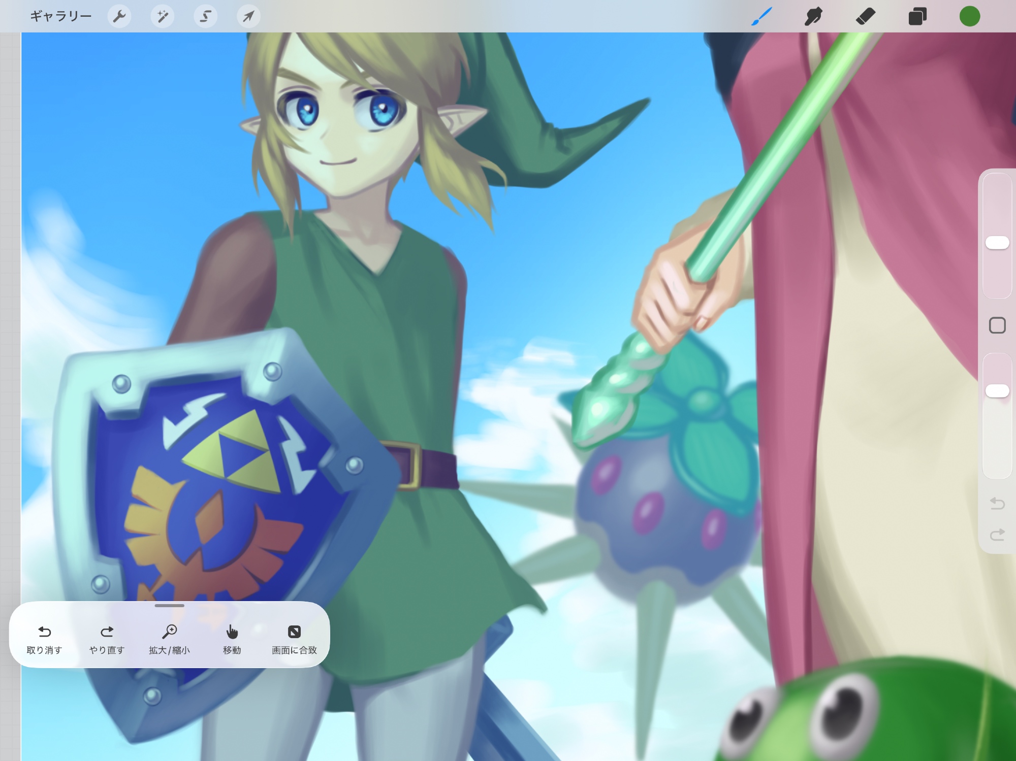Image resolution: width=1016 pixels, height=761 pixels.
Task: Tap 画面に合致 fit-to-screen option
Action: tap(294, 639)
